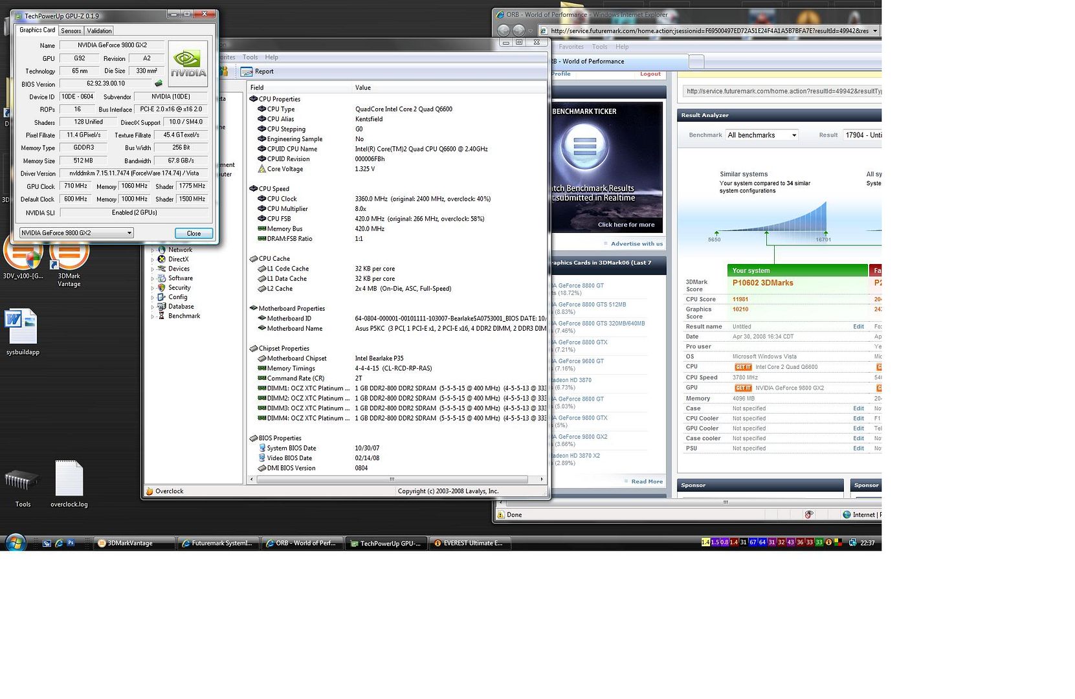This screenshot has height=699, width=1075.
Task: Switch to EVEREST Ultimate taskbar button
Action: [470, 544]
